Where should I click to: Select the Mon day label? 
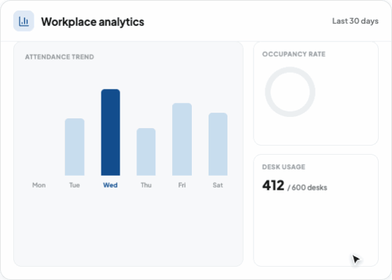pos(39,185)
